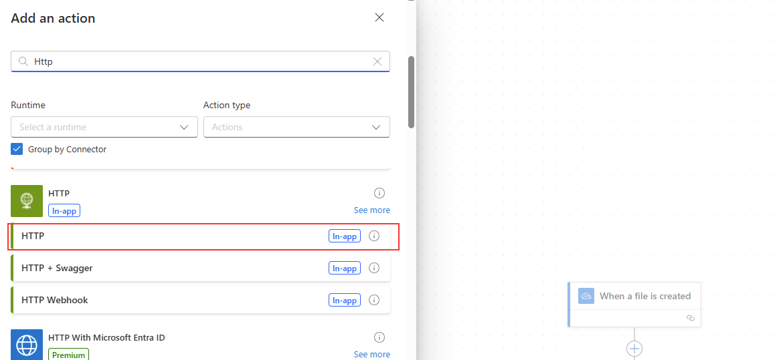
Task: Show info icon for HTTP action
Action: click(374, 236)
